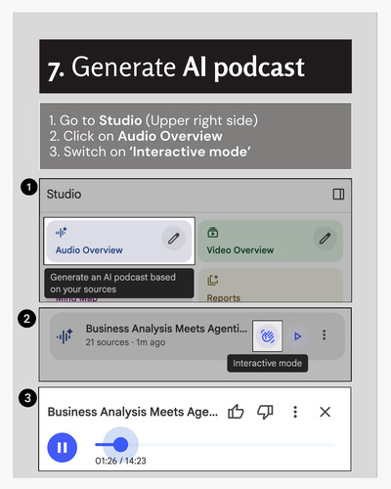The height and width of the screenshot is (489, 391).
Task: Open the audio player's three-dot options menu
Action: 295,412
